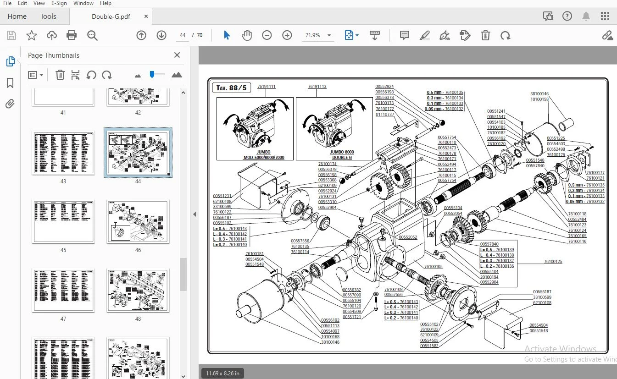Add a comment with the speech bubble tool

click(405, 35)
